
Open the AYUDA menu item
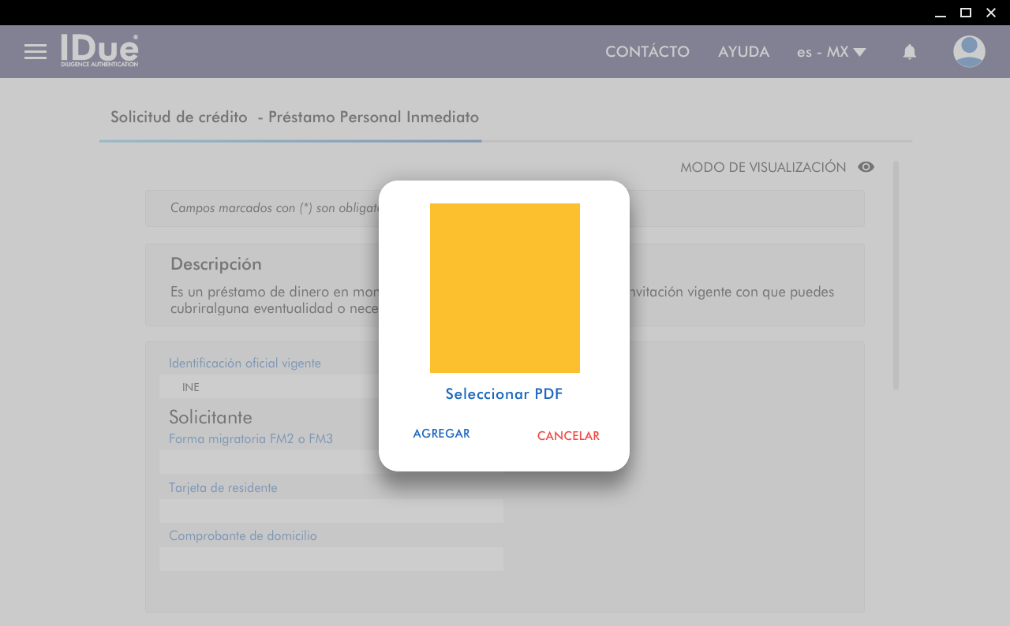(743, 52)
